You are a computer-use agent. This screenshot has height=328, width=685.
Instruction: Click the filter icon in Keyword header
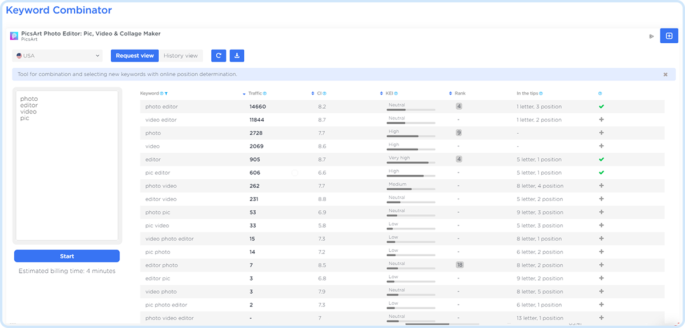[166, 93]
